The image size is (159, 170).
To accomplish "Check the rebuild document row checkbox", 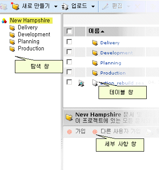I will (69, 82).
